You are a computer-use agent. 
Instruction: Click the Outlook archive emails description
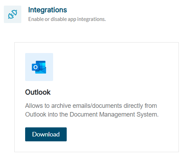tap(92, 110)
